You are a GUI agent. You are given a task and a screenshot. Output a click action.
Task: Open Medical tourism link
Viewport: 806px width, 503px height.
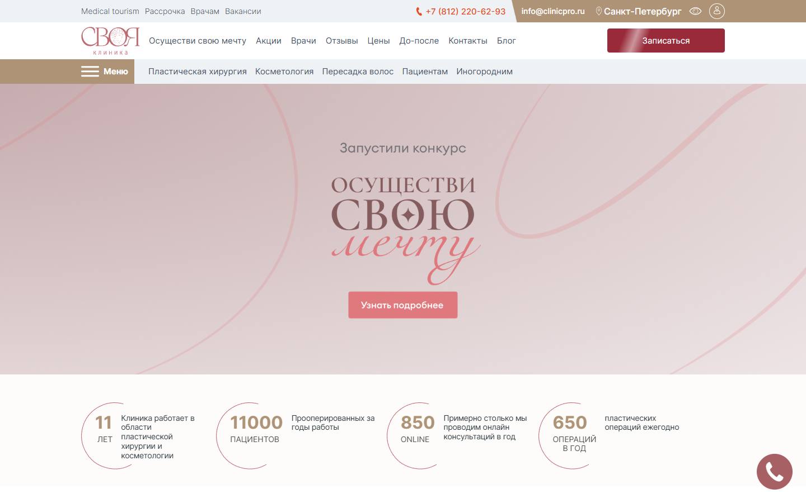(110, 11)
